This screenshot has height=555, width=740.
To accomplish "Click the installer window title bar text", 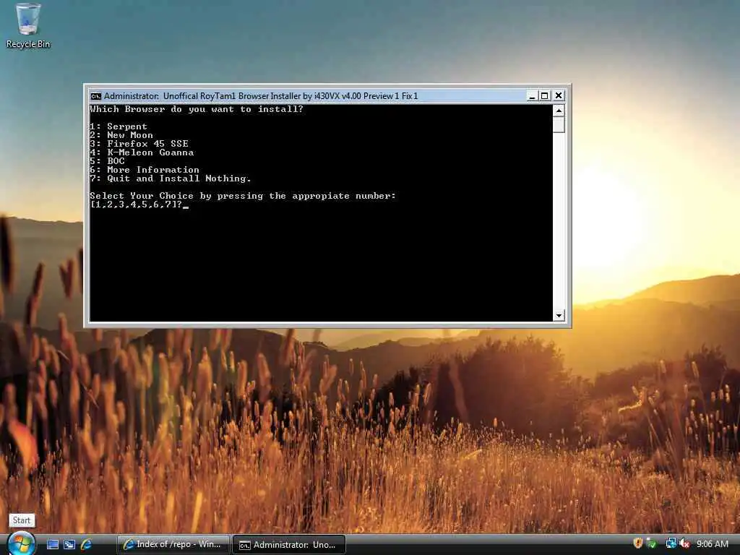I will click(260, 96).
